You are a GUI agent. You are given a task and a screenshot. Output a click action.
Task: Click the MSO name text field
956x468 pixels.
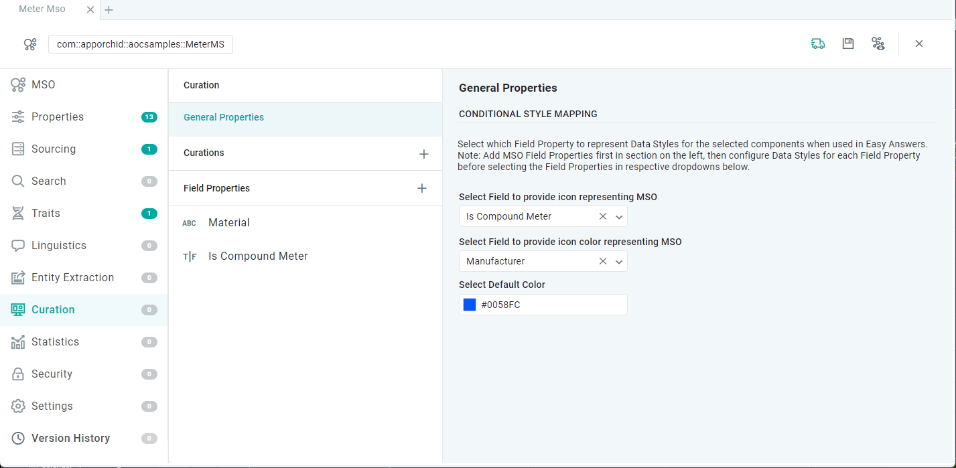(x=141, y=45)
